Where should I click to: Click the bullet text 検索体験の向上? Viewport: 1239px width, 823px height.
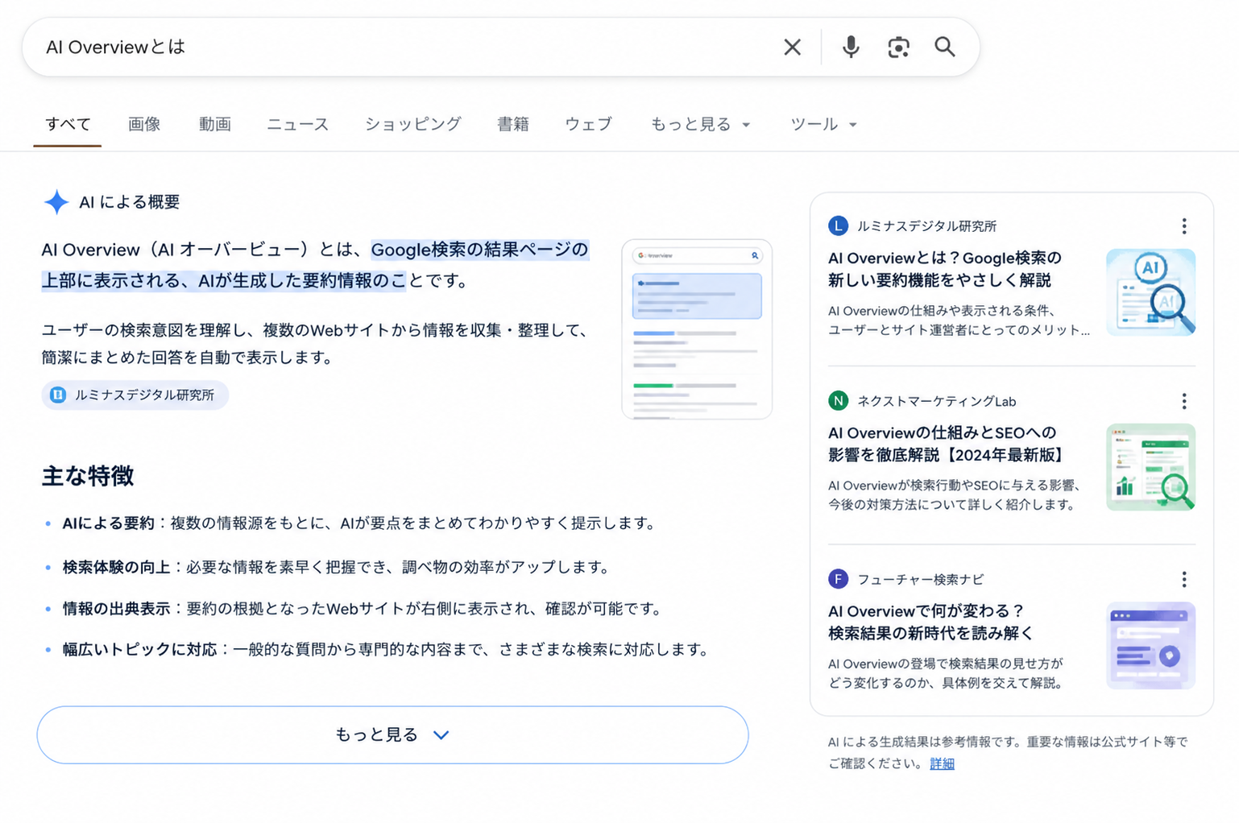click(116, 567)
